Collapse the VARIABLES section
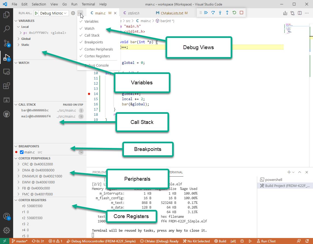The image size is (313, 244). [x=16, y=21]
